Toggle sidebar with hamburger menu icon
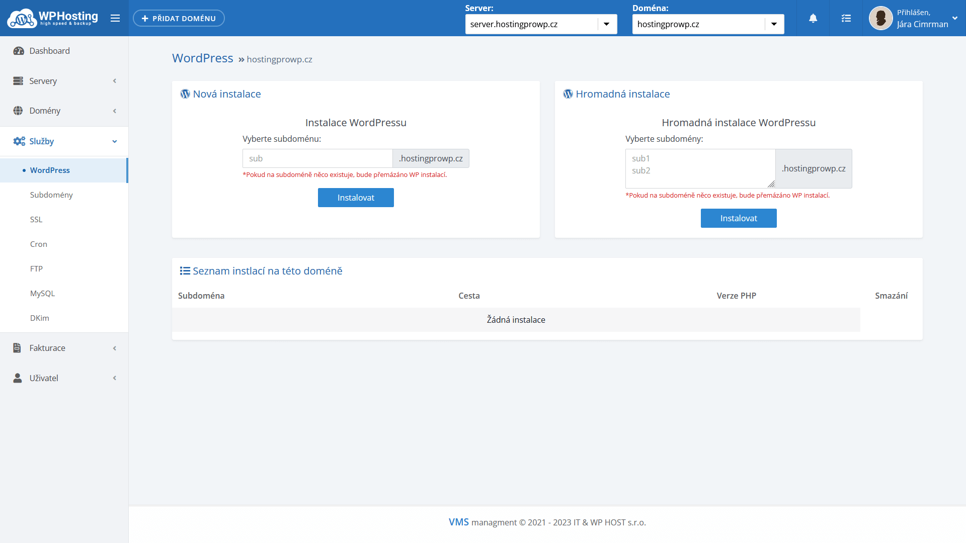 click(115, 18)
